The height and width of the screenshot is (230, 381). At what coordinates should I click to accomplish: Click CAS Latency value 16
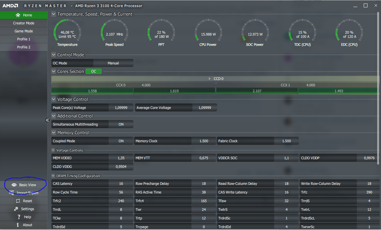(121, 184)
